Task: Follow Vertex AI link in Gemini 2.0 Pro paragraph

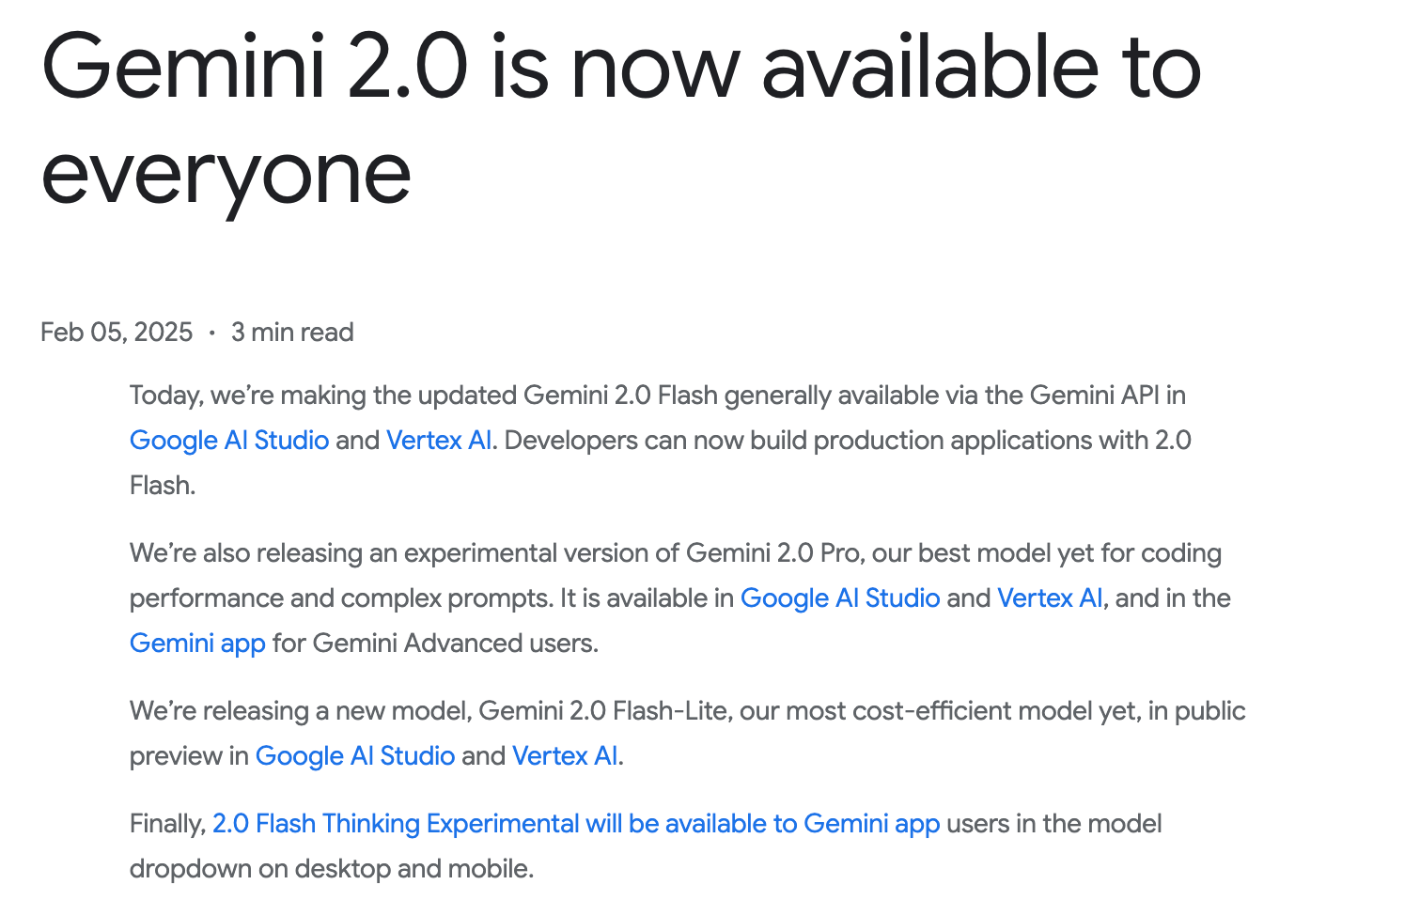Action: (x=1050, y=598)
